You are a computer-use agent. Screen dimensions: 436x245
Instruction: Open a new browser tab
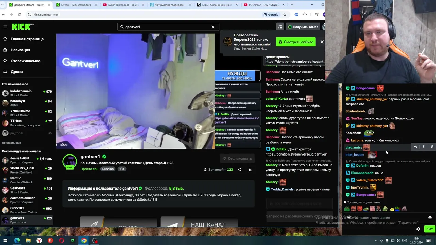292,5
